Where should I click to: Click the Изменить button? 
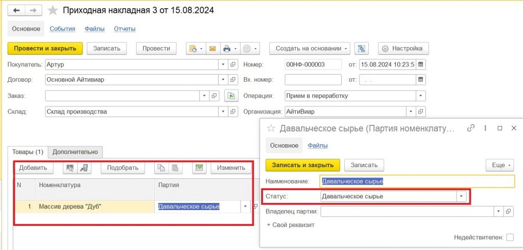(x=231, y=168)
